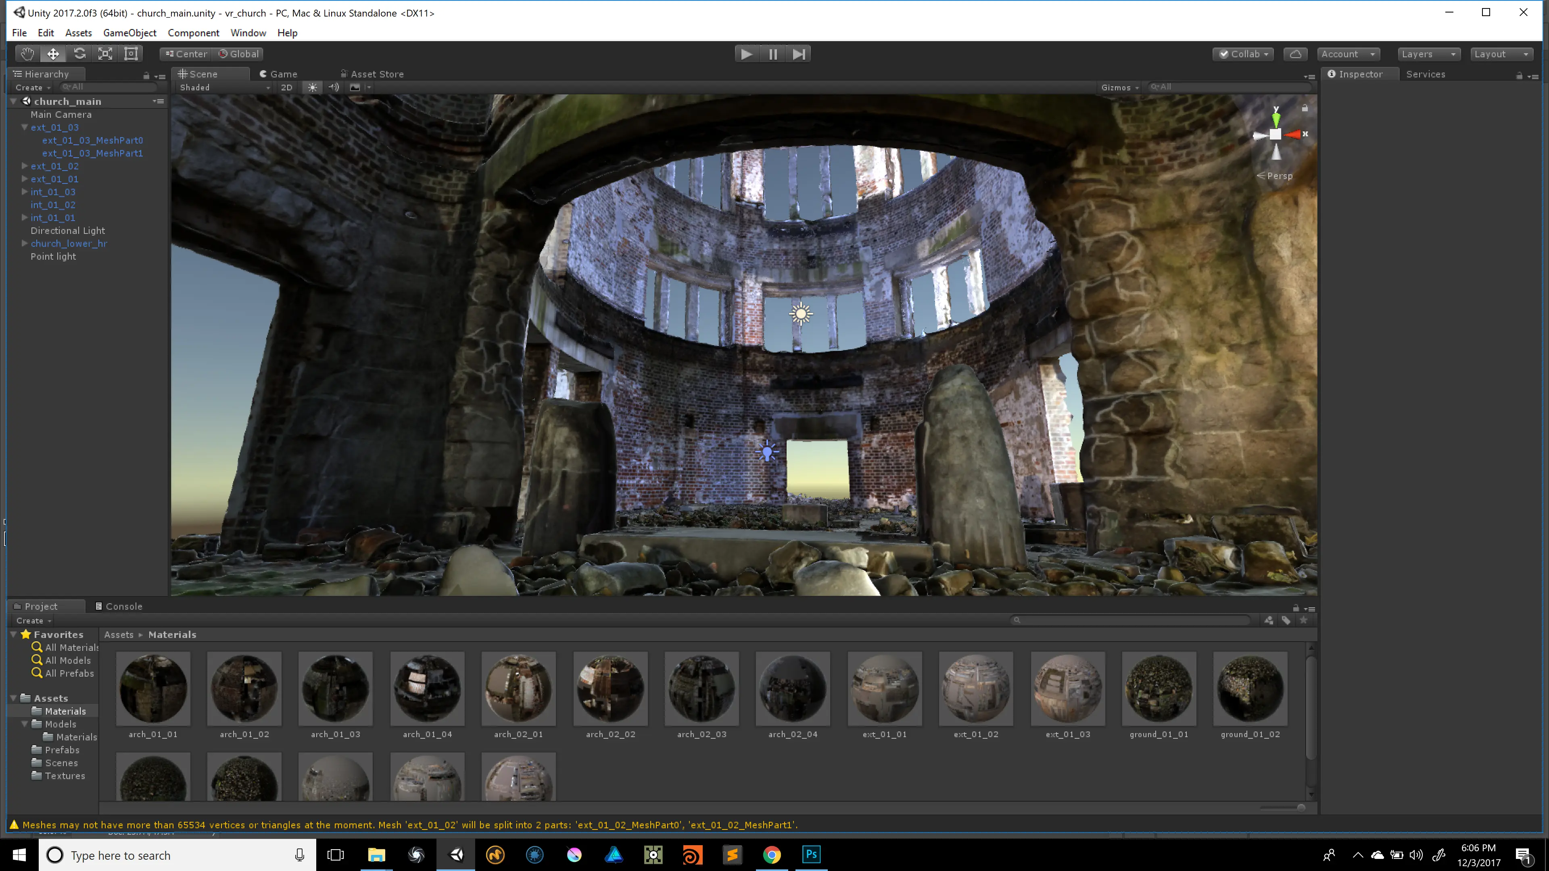Viewport: 1549px width, 871px height.
Task: Collapse the ext_01_03 hierarchy item
Action: [x=25, y=127]
